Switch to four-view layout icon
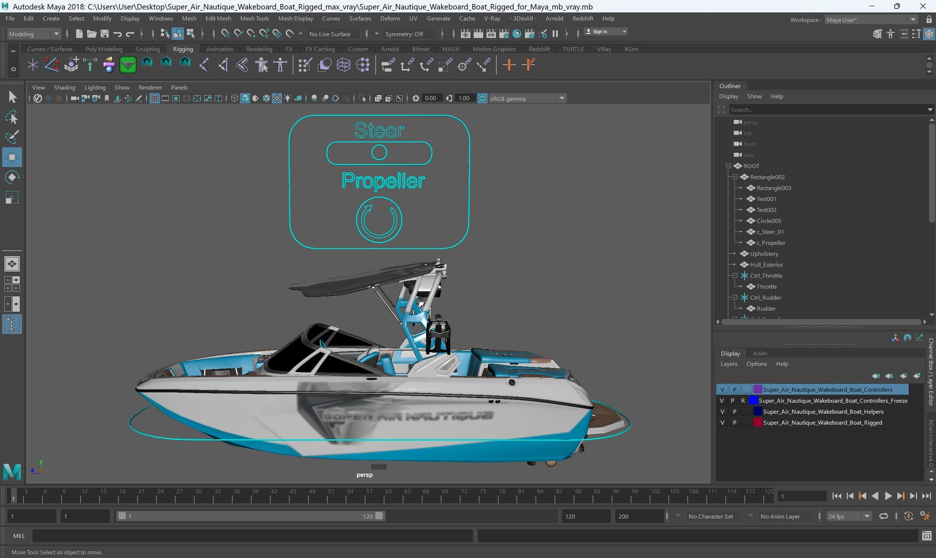This screenshot has width=936, height=558. pos(12,284)
